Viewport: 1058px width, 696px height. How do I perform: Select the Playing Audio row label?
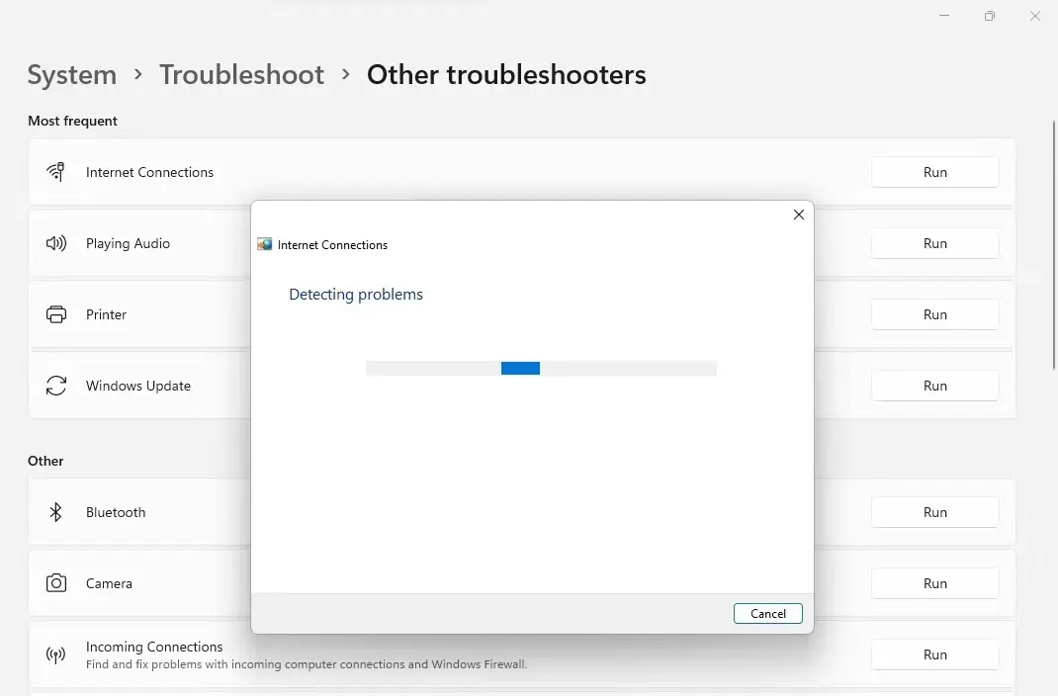128,243
